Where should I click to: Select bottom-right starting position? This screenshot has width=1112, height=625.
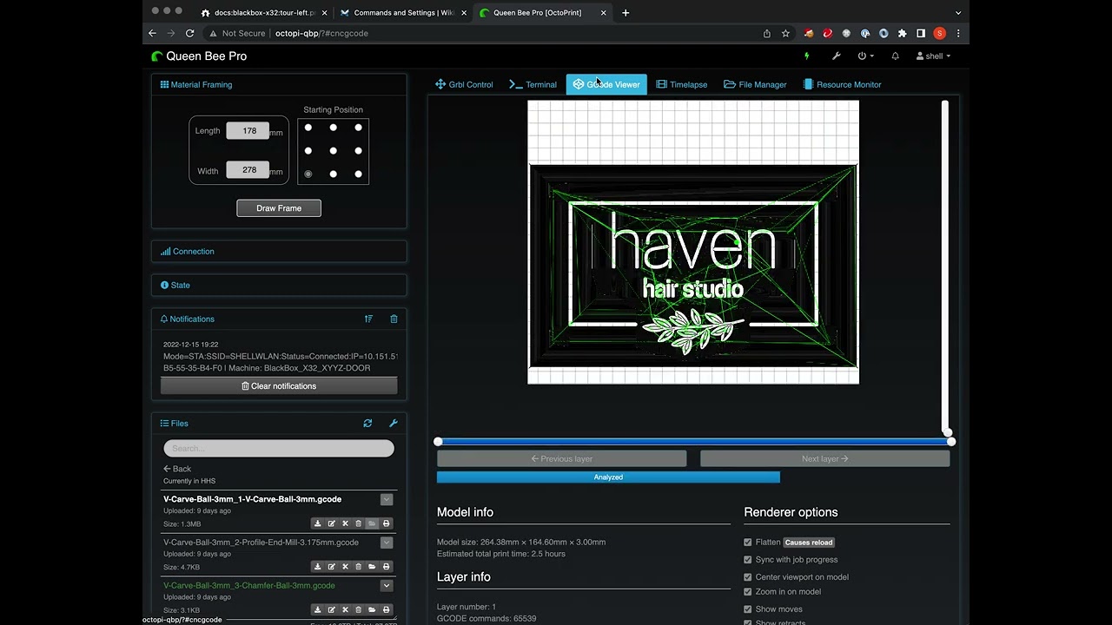(358, 174)
